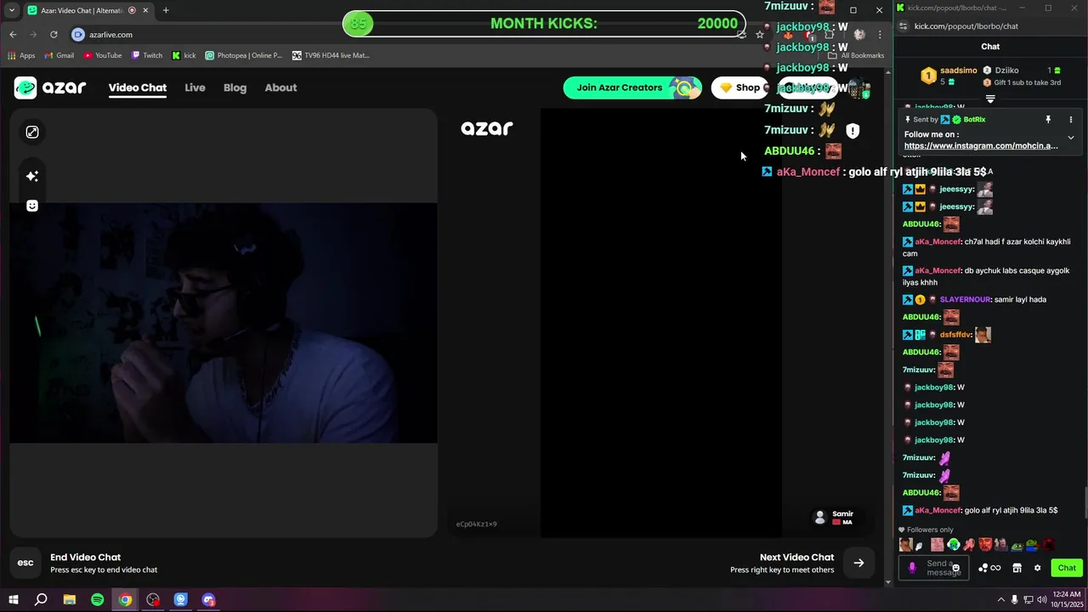Click the microphone icon in chat input
Image resolution: width=1088 pixels, height=612 pixels.
[x=912, y=568]
